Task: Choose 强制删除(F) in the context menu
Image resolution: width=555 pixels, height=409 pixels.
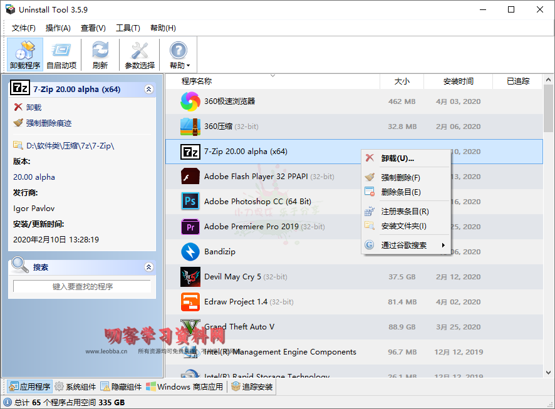Action: (400, 178)
